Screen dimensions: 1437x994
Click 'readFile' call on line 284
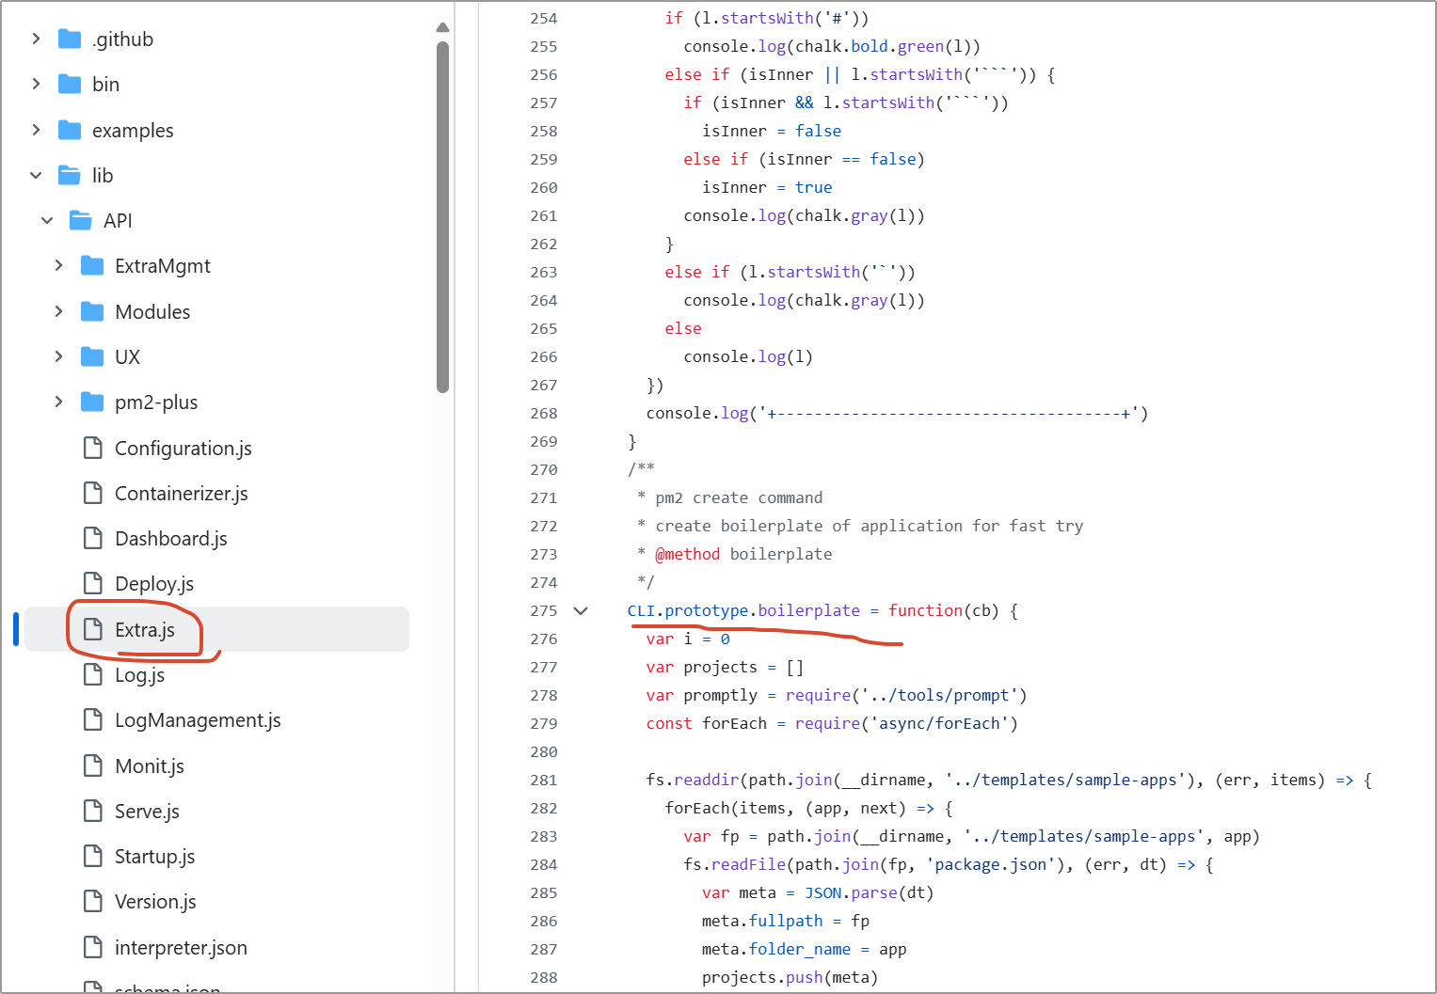[x=748, y=864]
